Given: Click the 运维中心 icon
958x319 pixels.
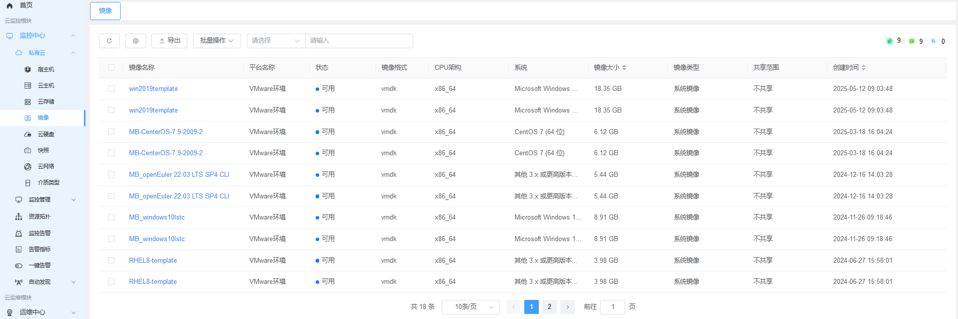Looking at the screenshot, I should 10,312.
